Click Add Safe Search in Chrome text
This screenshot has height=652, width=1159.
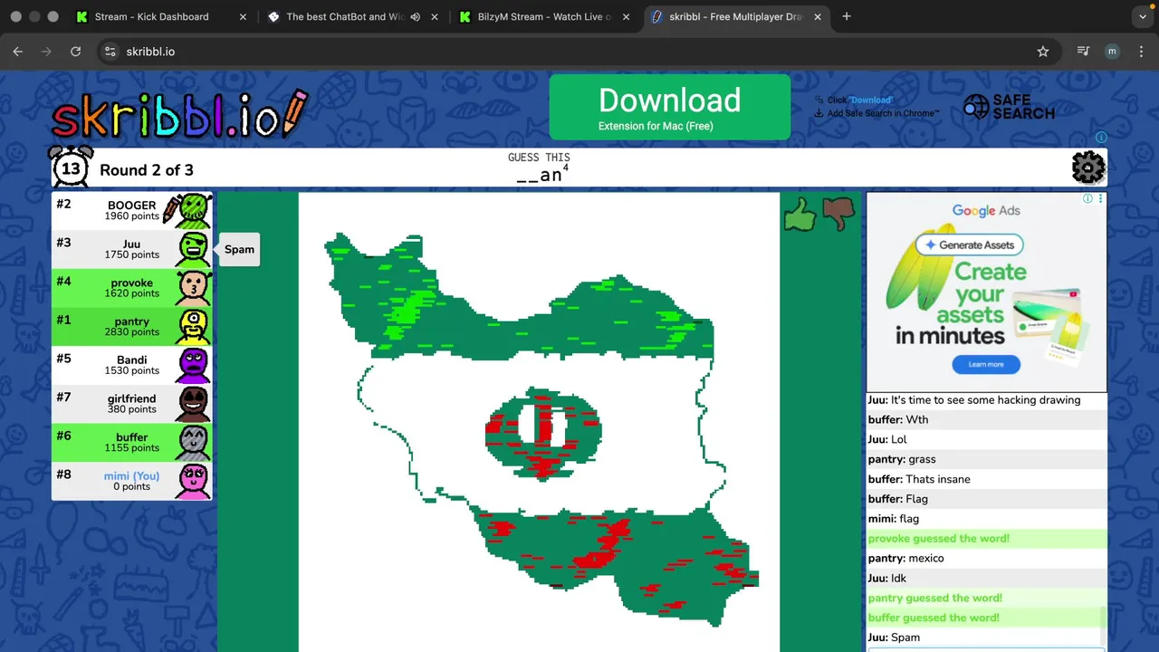(883, 113)
